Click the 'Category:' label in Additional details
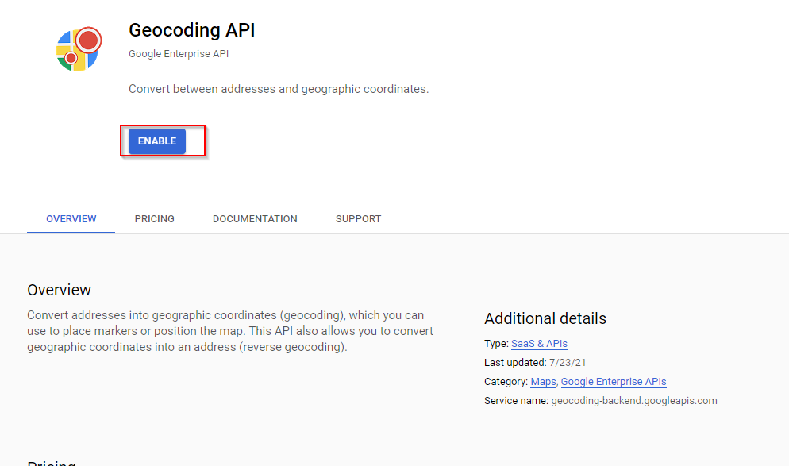The height and width of the screenshot is (466, 789). pos(506,382)
